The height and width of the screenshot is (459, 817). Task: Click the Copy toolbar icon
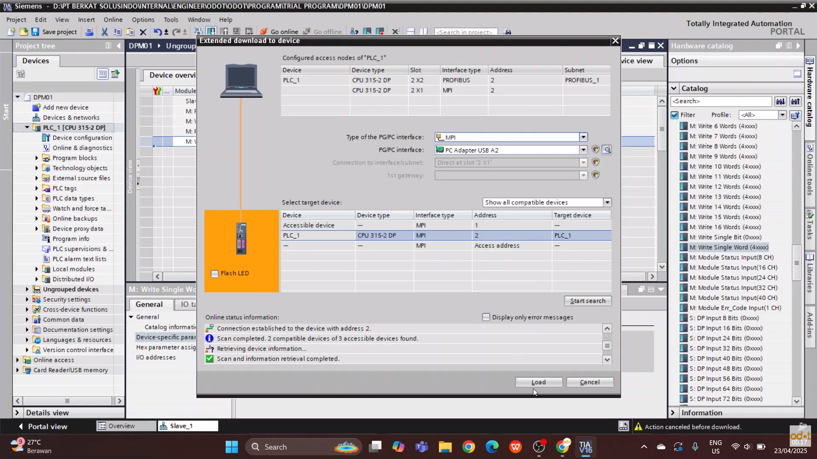[x=117, y=31]
